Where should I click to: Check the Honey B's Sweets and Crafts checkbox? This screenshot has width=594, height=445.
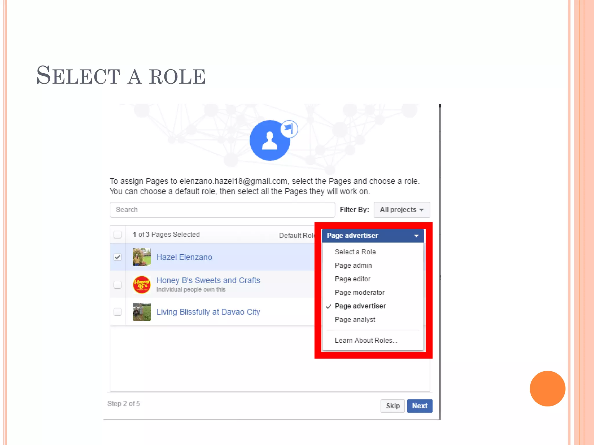click(117, 284)
